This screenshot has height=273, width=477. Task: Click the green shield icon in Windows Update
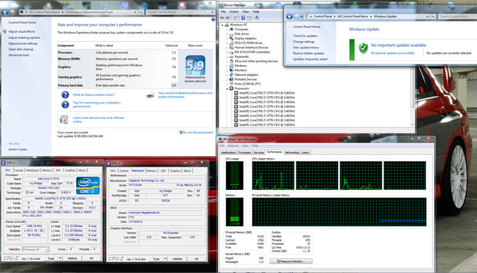coord(363,48)
